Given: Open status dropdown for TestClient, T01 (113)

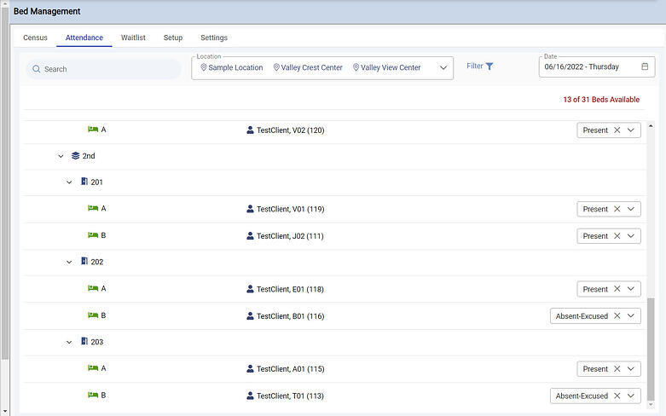Looking at the screenshot, I should pos(631,396).
